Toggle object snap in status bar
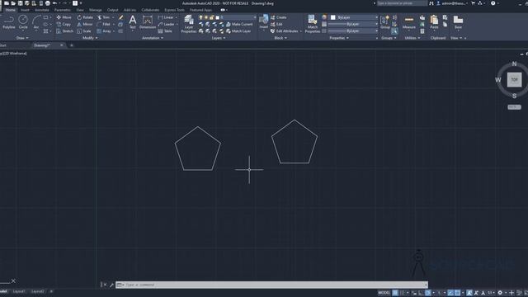 [457, 293]
